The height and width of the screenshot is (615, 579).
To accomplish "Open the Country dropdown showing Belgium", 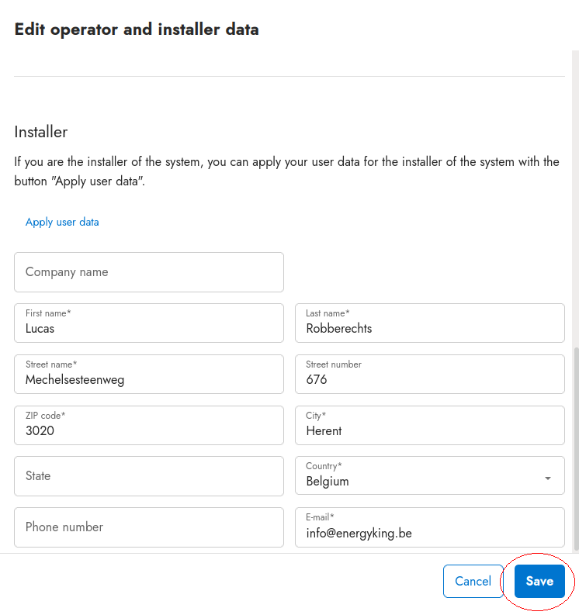I will [419, 476].
